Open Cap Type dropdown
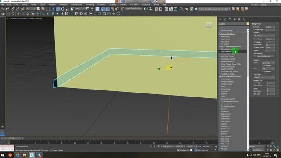This screenshot has width=281, height=158. click(x=264, y=77)
